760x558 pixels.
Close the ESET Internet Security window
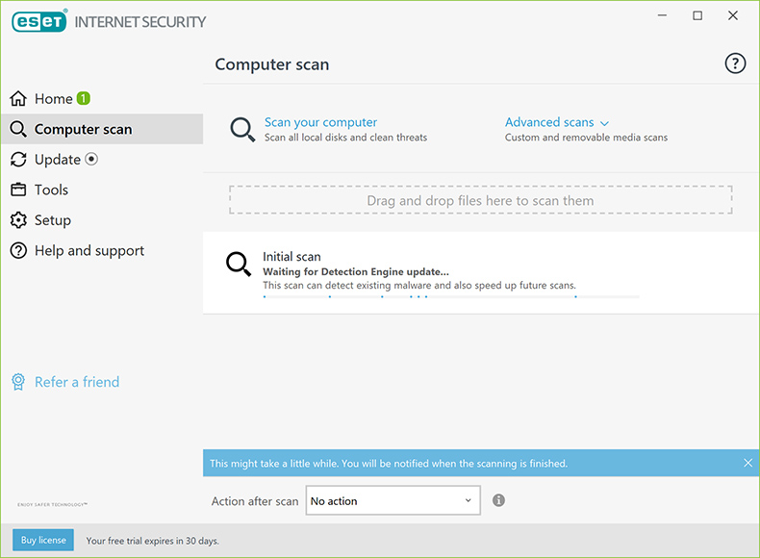(x=733, y=15)
